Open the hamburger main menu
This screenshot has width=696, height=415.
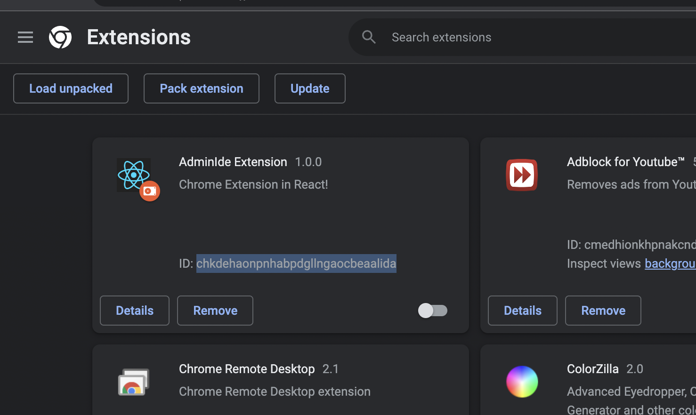tap(25, 37)
